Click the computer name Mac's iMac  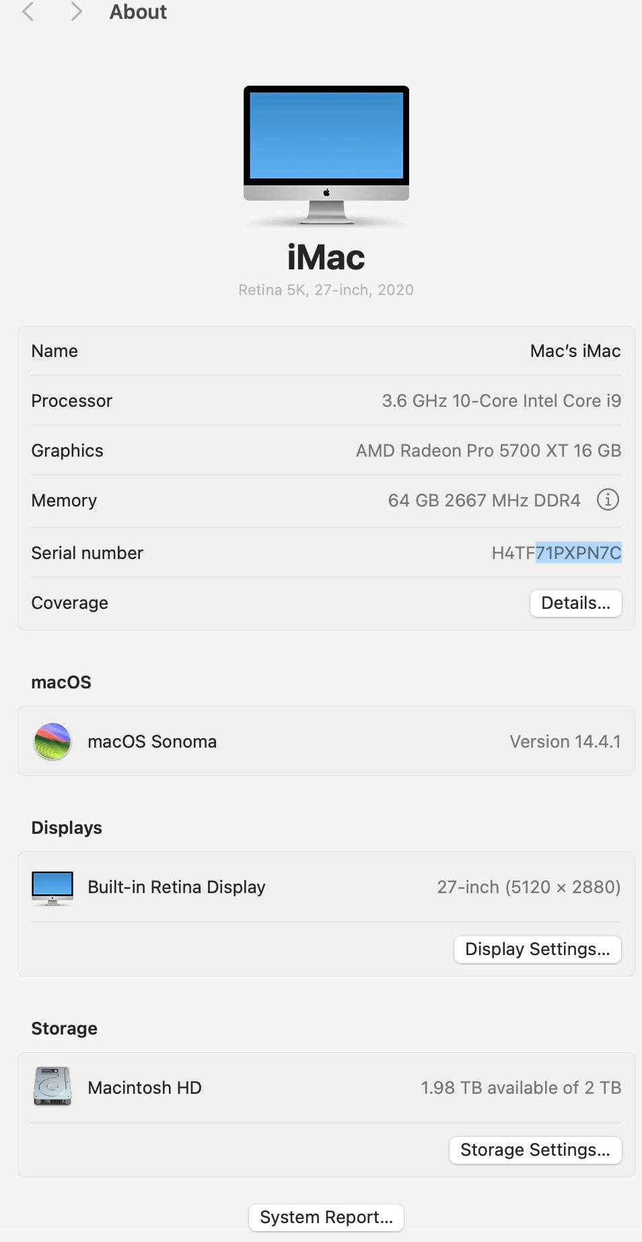pos(575,351)
